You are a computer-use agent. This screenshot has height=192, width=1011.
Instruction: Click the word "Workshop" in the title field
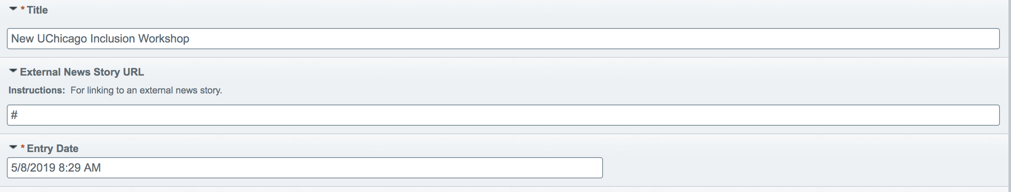point(164,39)
